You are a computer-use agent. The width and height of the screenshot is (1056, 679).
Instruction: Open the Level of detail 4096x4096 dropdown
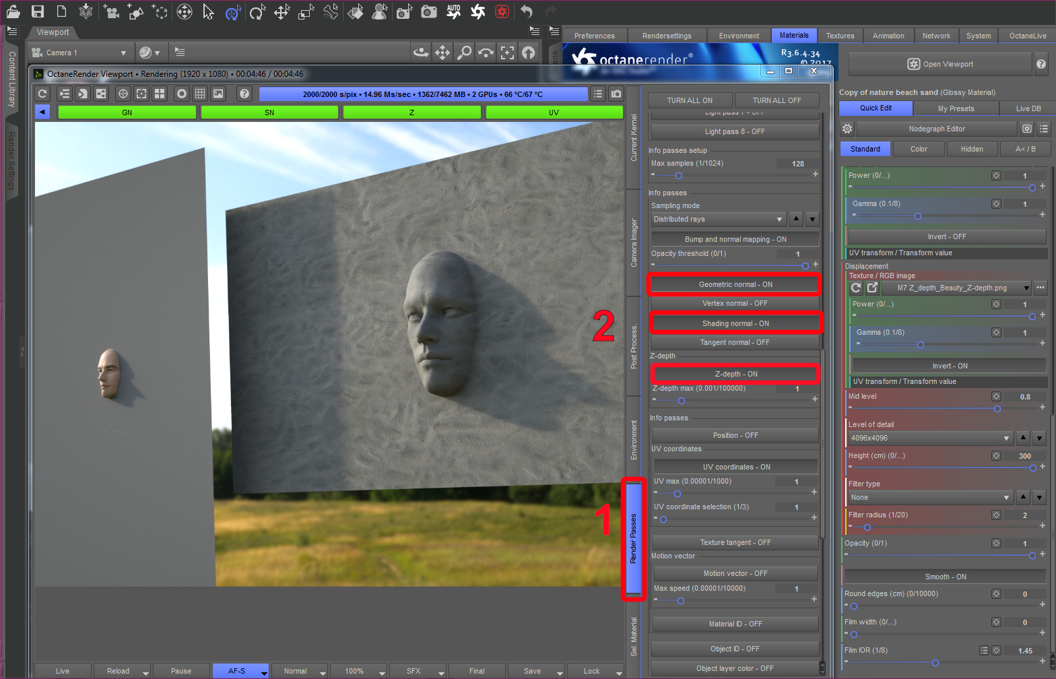(x=931, y=438)
